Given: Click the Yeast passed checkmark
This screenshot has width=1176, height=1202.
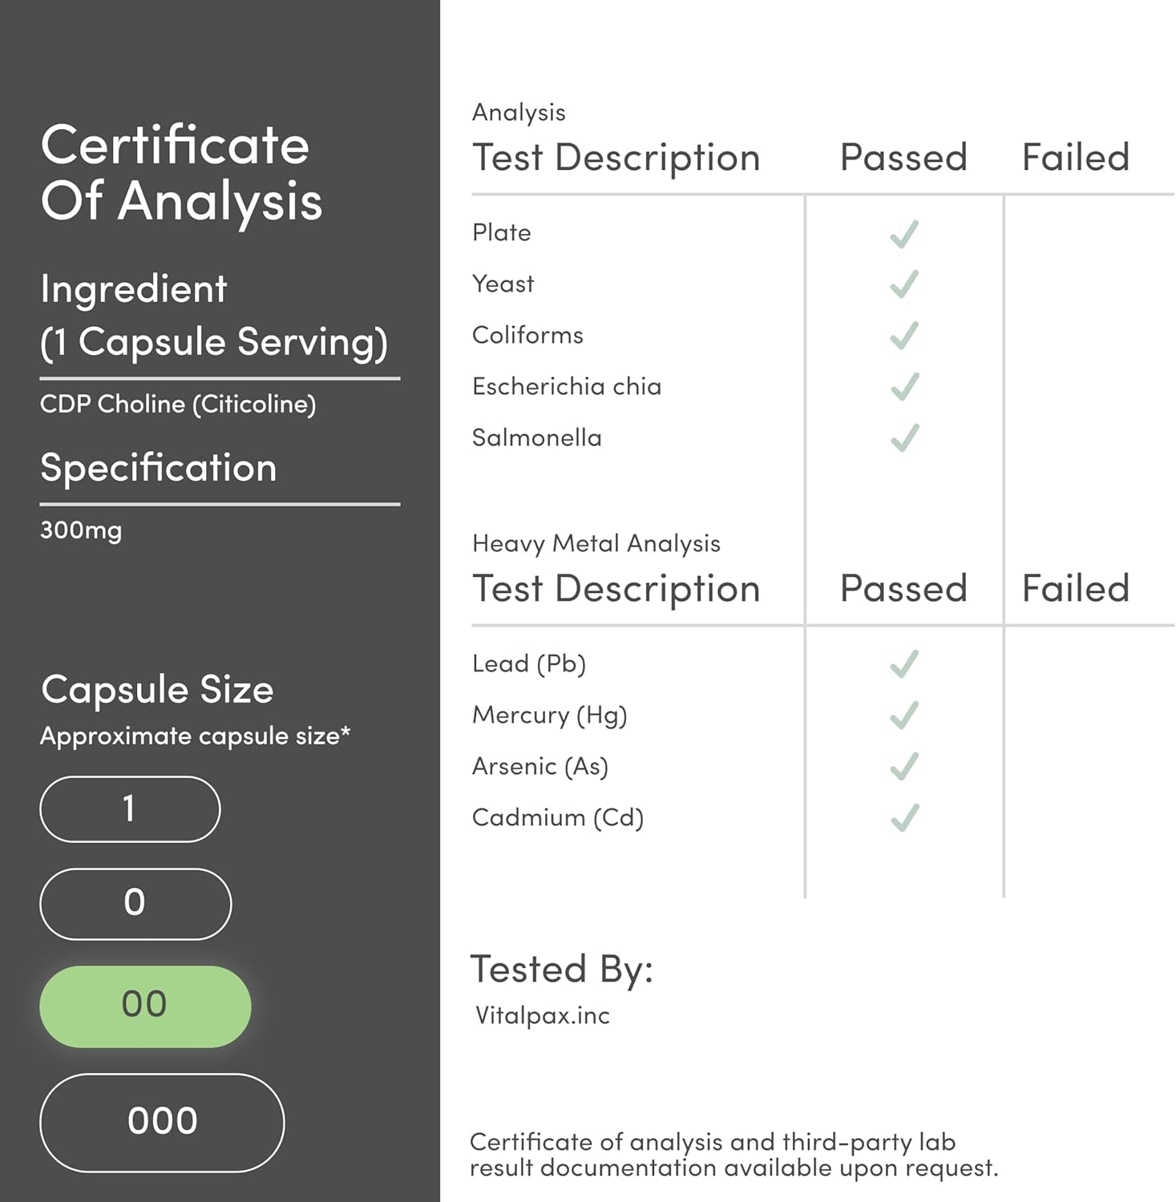Looking at the screenshot, I should click(904, 284).
